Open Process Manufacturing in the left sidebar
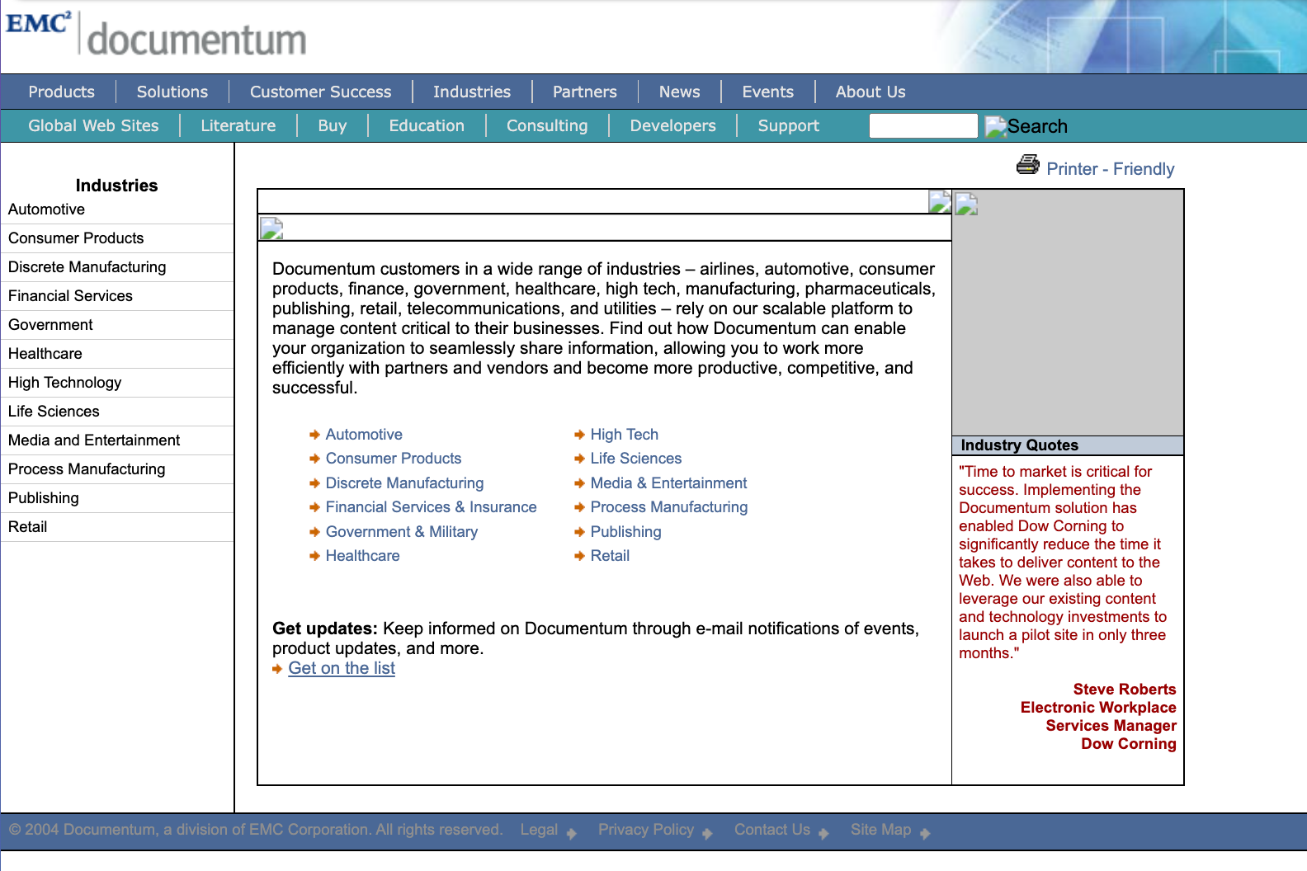The image size is (1307, 871). 87,469
